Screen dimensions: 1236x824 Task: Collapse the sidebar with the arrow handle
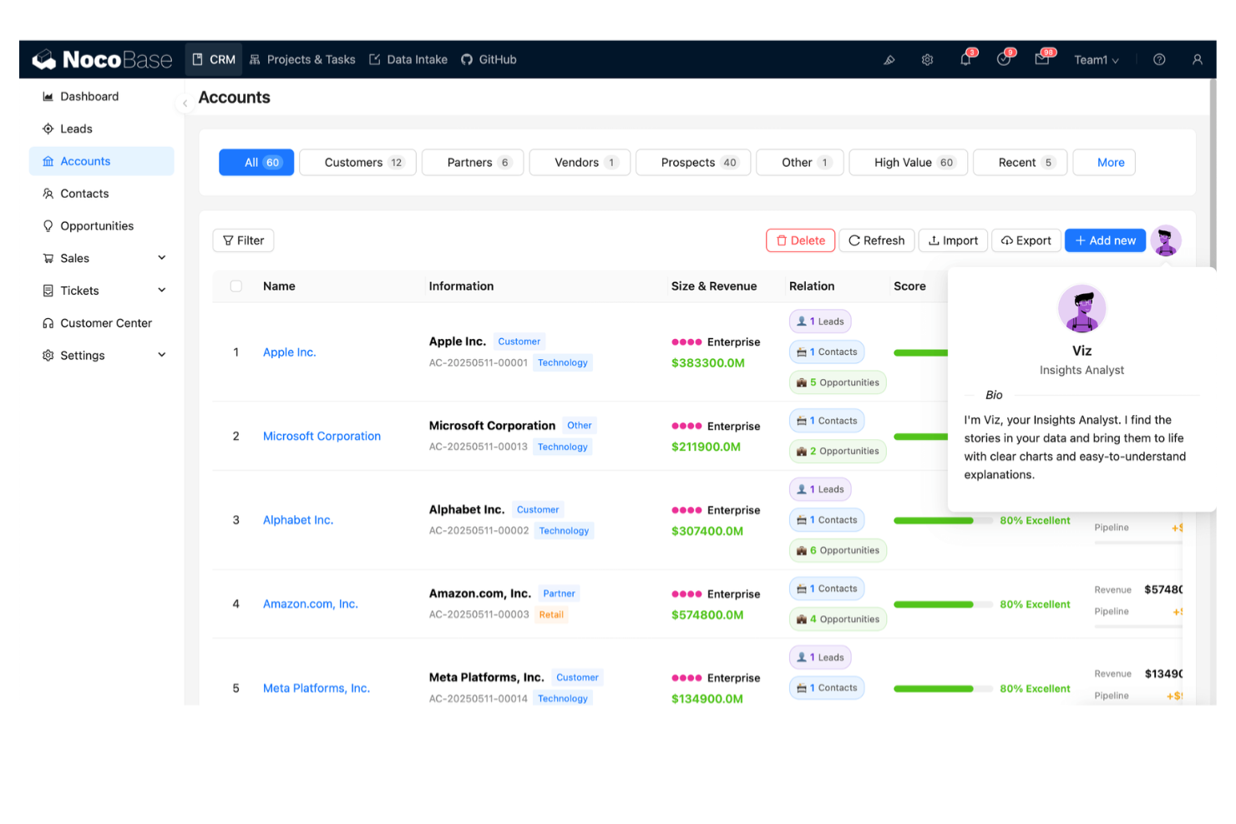[185, 104]
